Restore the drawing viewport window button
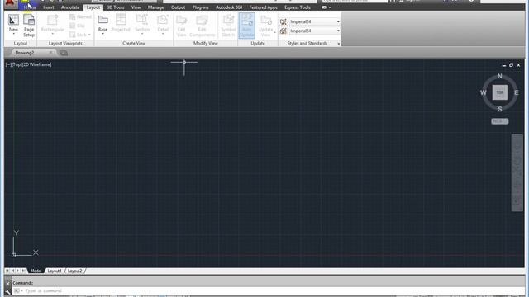Viewport: 529px width, 297px height. (x=511, y=64)
